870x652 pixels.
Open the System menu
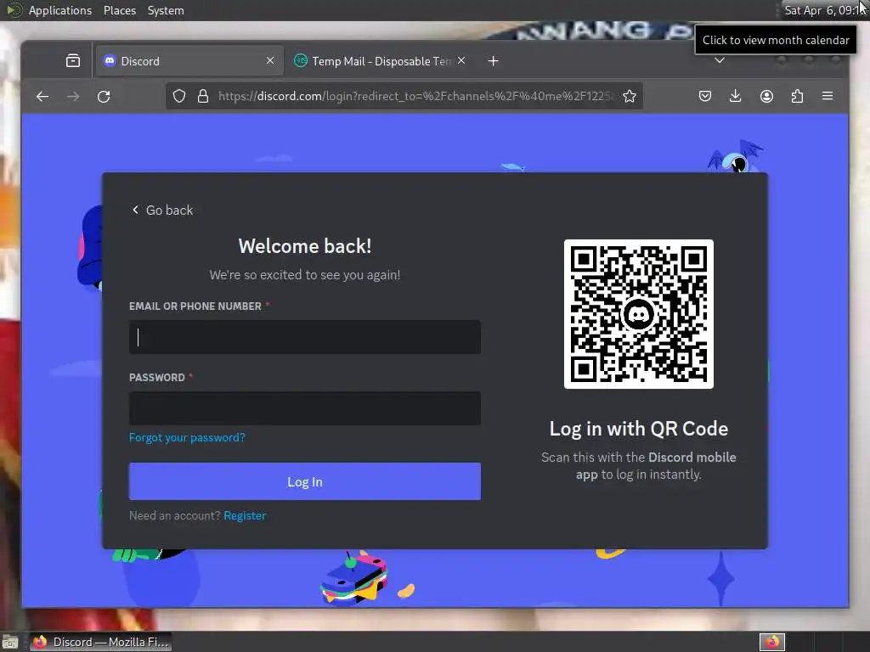click(166, 10)
